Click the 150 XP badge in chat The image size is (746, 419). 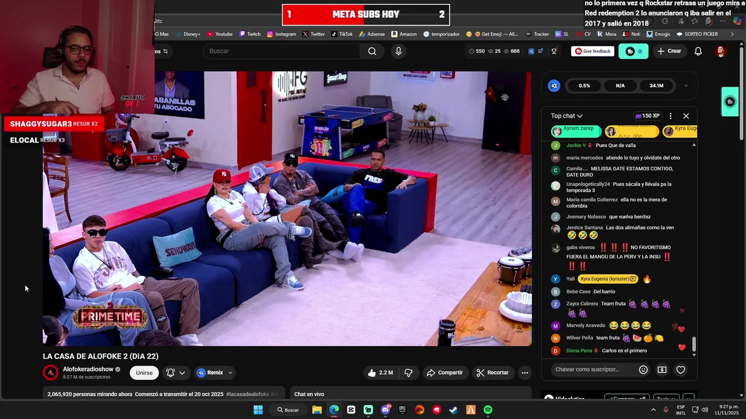pyautogui.click(x=648, y=116)
